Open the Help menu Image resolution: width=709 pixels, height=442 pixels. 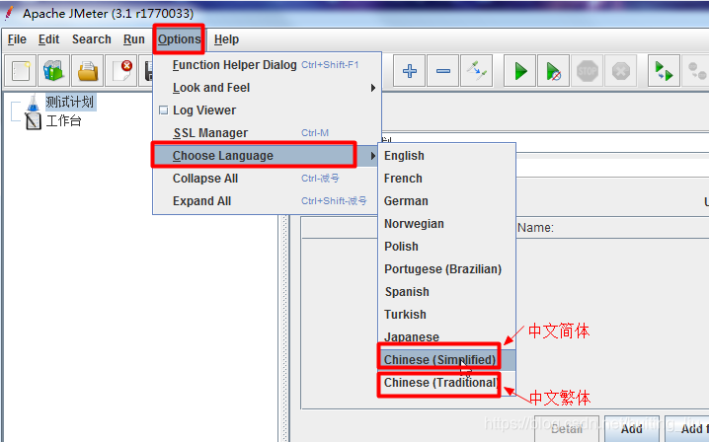226,39
